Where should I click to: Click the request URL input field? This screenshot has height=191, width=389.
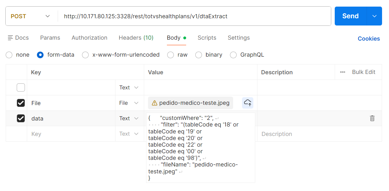click(194, 16)
